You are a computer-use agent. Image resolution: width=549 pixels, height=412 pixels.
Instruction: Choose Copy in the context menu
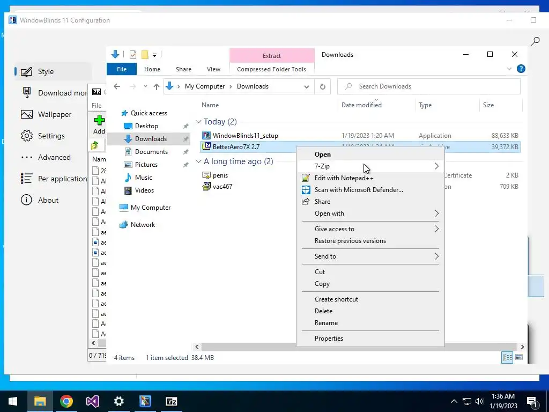tap(370, 284)
